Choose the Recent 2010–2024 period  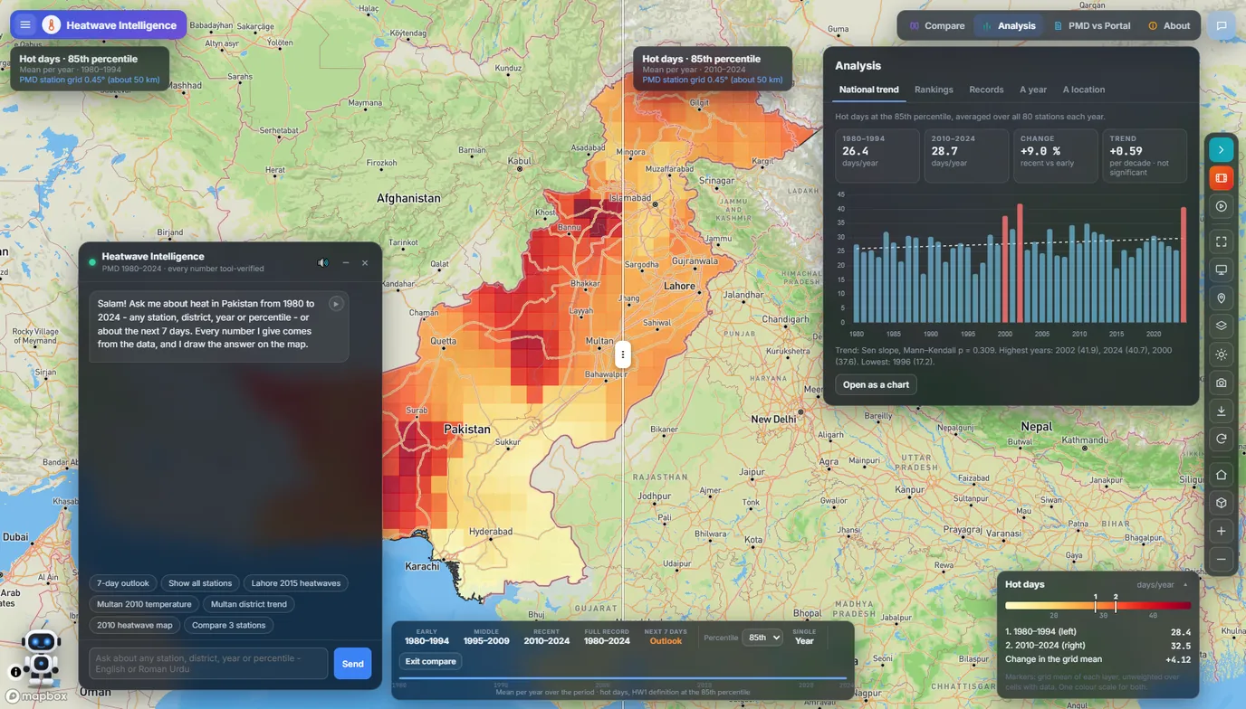pos(546,637)
